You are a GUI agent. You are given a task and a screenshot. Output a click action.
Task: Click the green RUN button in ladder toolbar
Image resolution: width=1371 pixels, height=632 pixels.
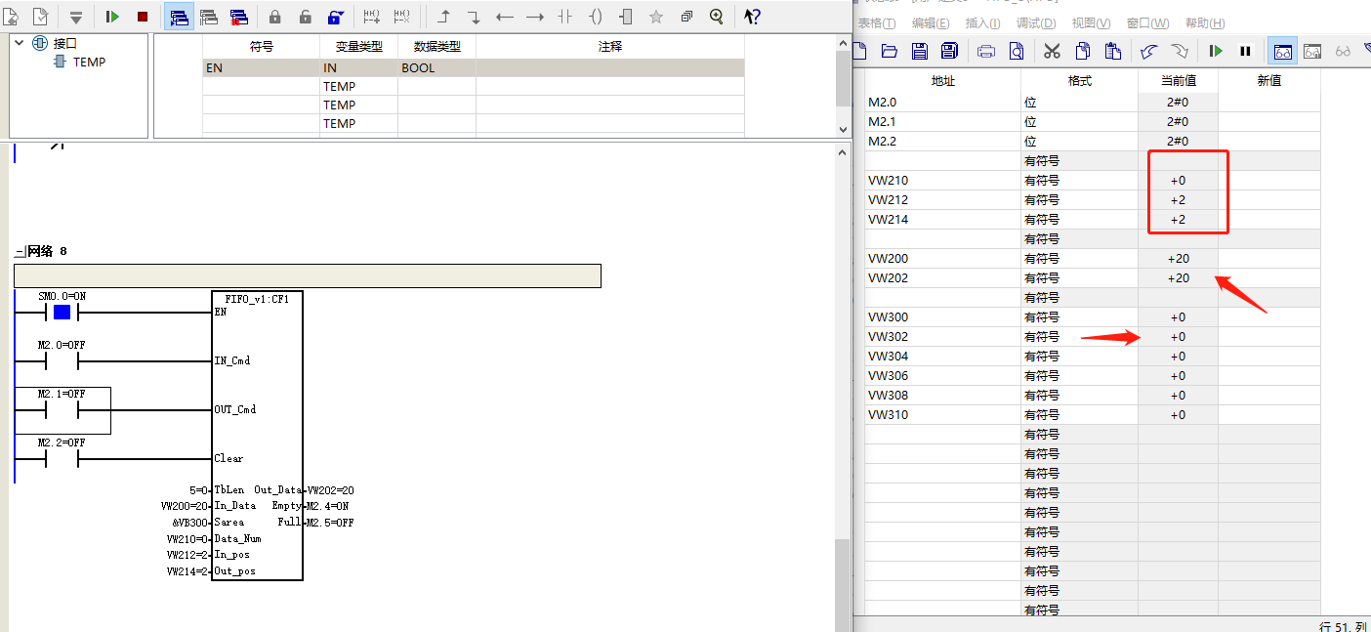[x=112, y=17]
